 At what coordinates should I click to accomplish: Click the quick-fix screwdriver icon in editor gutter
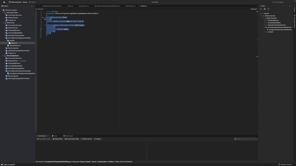point(43,18)
